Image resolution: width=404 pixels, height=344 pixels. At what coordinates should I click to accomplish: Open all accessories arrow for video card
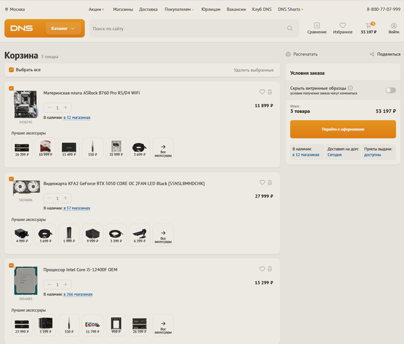click(163, 234)
